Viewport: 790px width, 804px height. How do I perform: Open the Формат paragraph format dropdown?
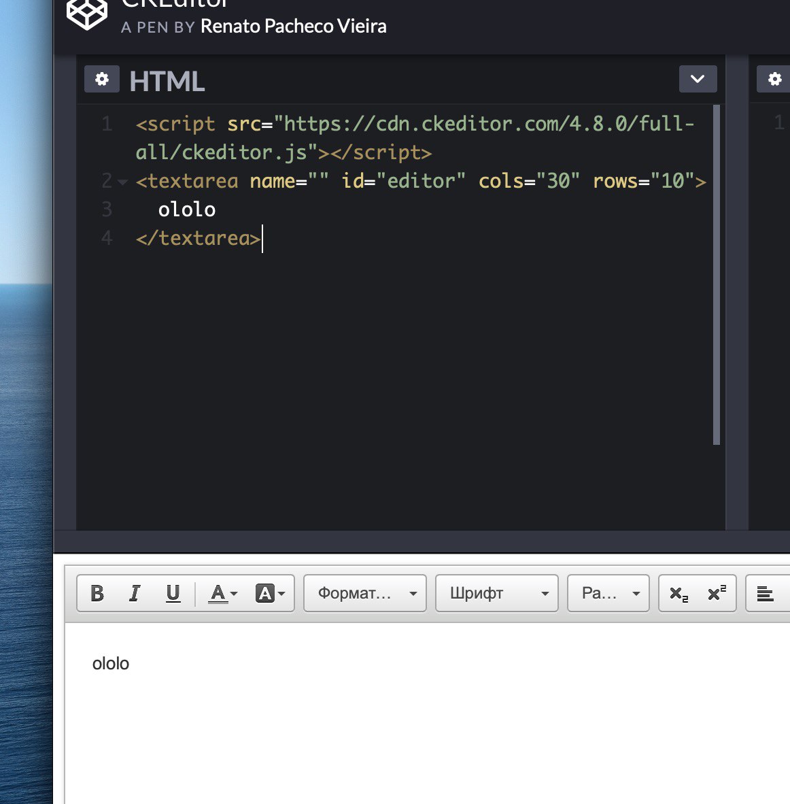[365, 593]
